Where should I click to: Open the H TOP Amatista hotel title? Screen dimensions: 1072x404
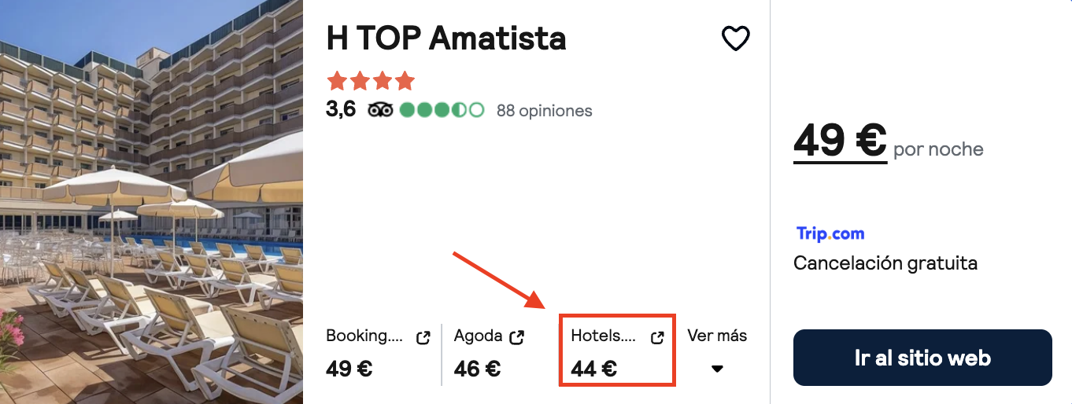pyautogui.click(x=446, y=38)
